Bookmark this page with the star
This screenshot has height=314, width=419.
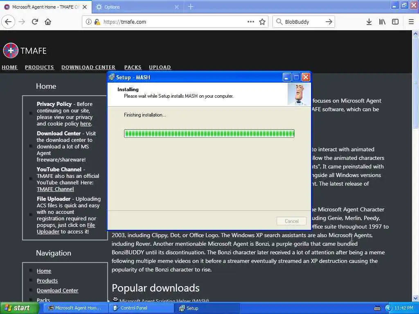[x=262, y=22]
